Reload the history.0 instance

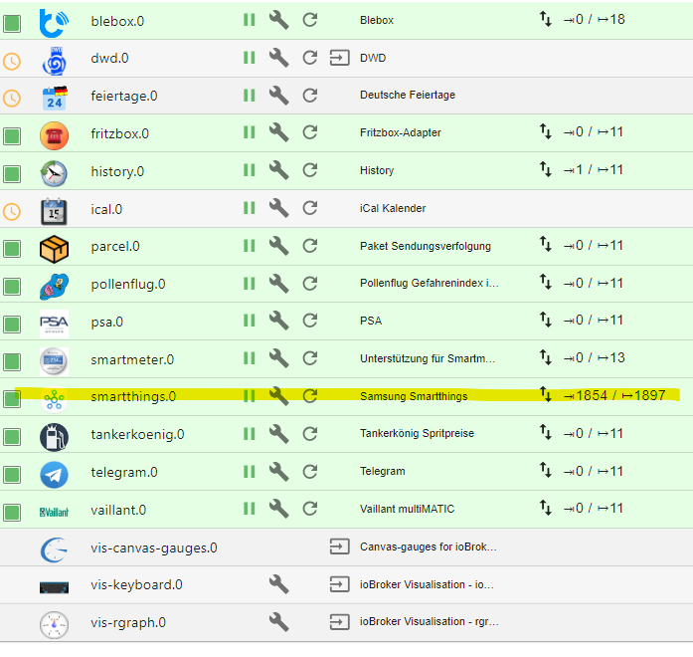coord(310,170)
